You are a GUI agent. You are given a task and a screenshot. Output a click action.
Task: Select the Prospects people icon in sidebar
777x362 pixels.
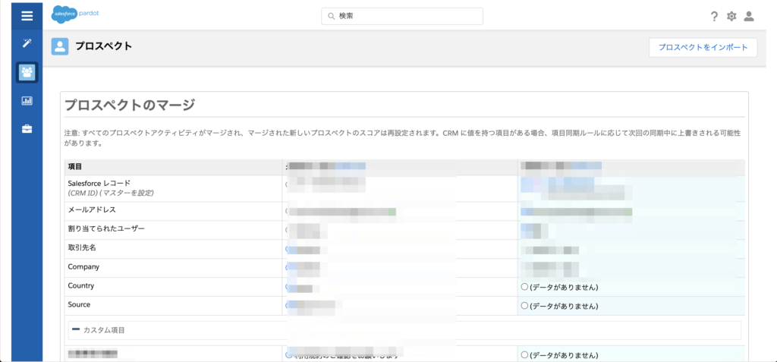(27, 72)
